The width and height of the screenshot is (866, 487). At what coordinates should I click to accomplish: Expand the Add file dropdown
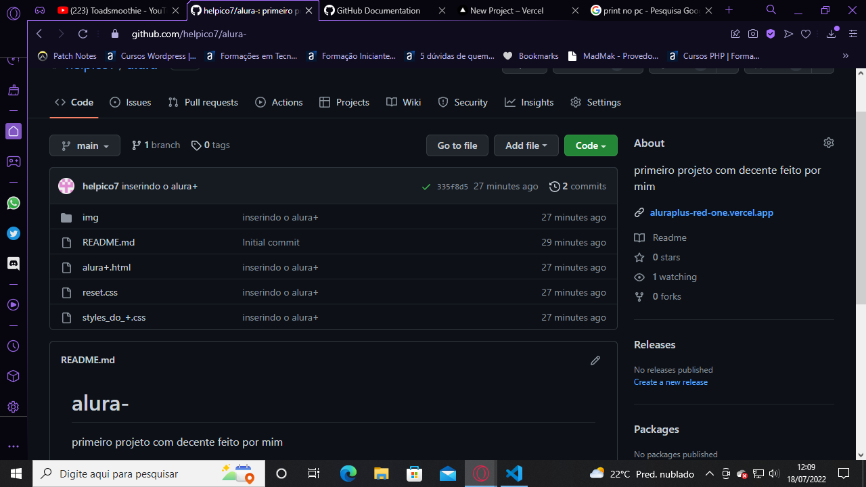point(526,145)
